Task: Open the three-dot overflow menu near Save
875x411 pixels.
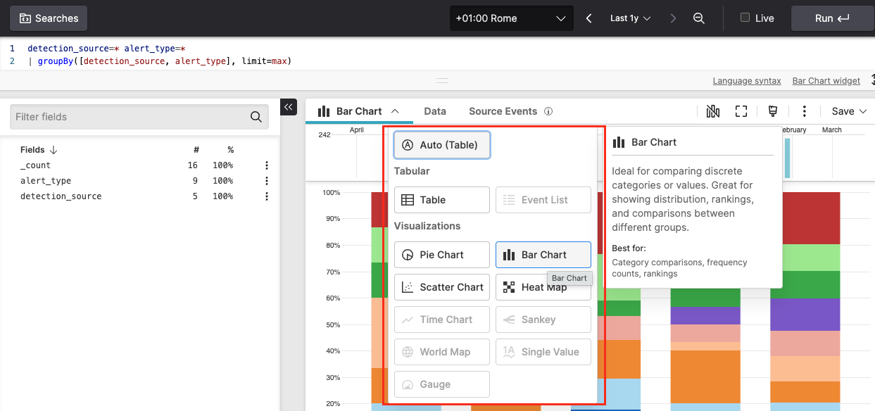Action: coord(804,111)
